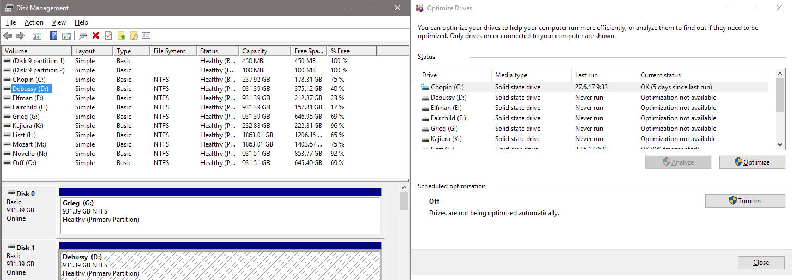Image resolution: width=794 pixels, height=280 pixels.
Task: Click the document with checkmark properties icon
Action: [108, 36]
